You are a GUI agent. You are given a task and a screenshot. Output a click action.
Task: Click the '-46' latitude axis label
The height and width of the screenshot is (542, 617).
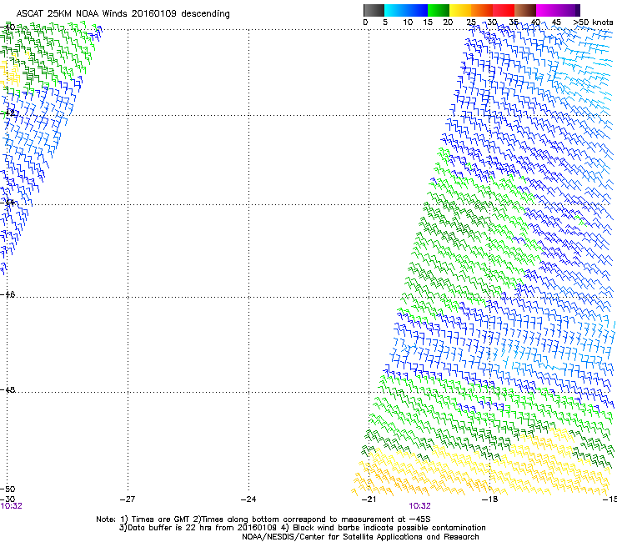pos(8,294)
